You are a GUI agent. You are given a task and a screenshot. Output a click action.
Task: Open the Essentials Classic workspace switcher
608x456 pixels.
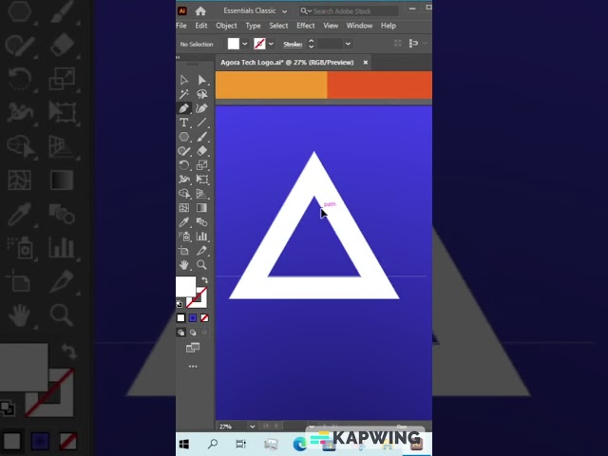(x=256, y=10)
